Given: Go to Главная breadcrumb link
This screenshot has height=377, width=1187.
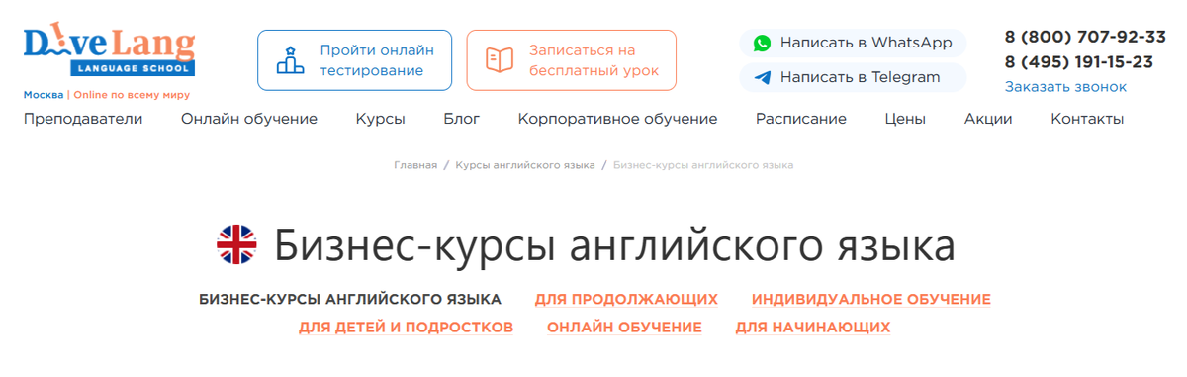Looking at the screenshot, I should [415, 165].
